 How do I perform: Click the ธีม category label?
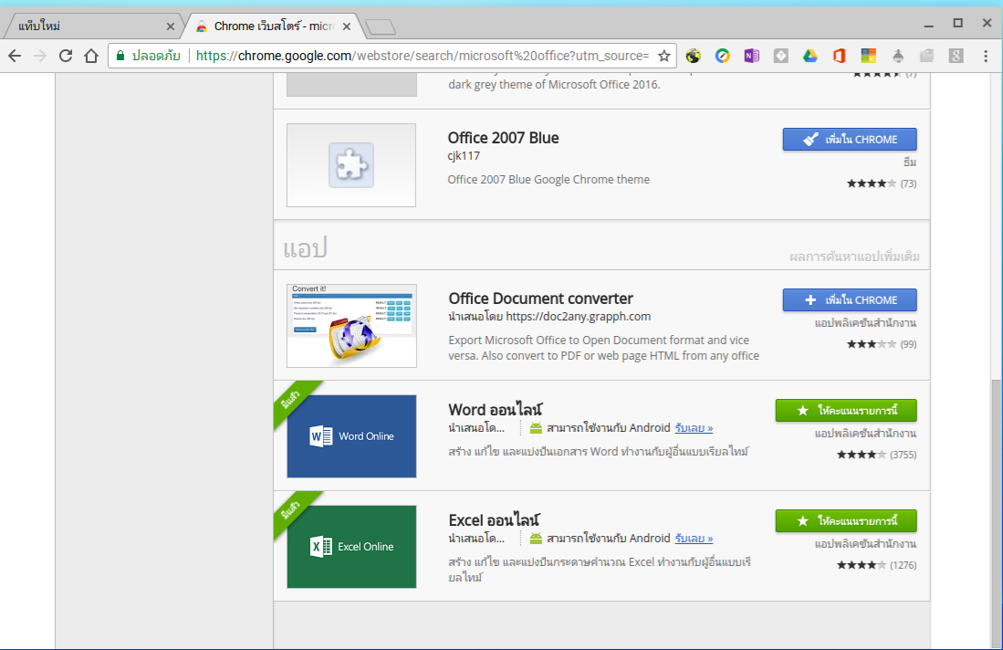[x=910, y=162]
